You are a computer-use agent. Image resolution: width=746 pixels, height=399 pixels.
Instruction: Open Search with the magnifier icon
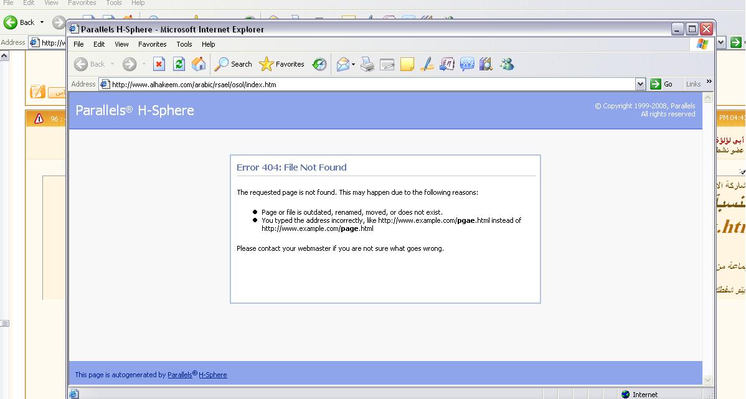pos(233,63)
